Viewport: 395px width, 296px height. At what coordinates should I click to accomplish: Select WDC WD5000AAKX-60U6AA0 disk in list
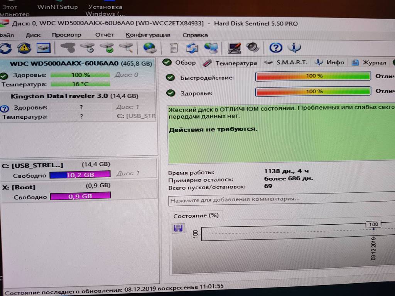77,74
